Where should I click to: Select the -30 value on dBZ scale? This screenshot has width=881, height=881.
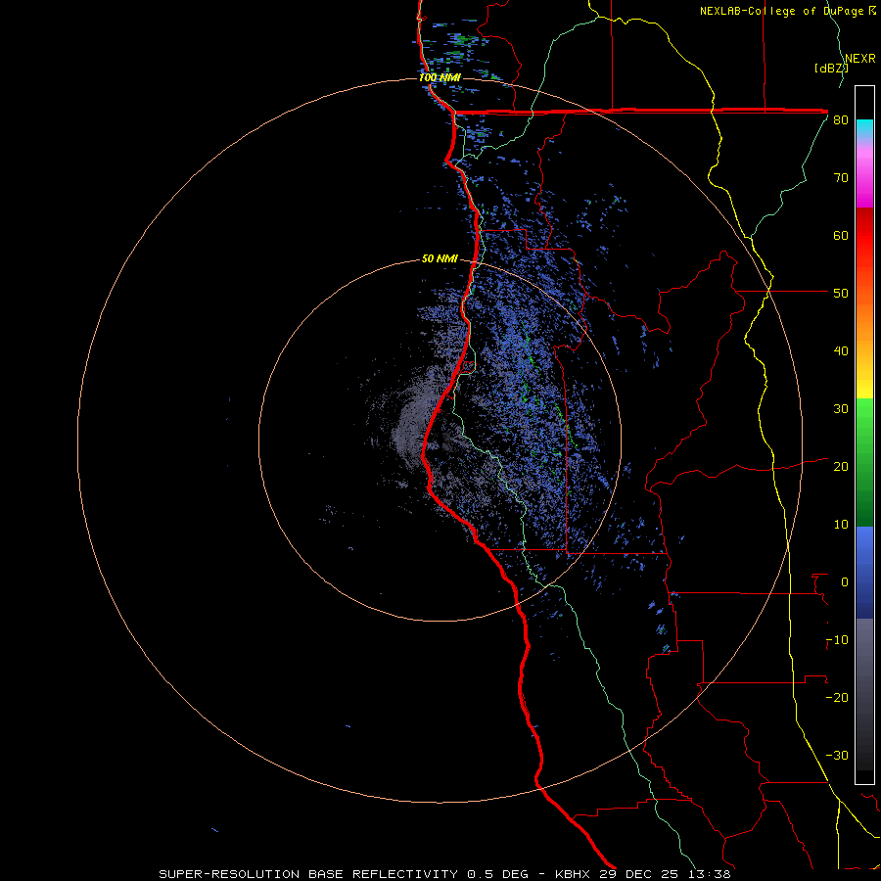point(837,756)
